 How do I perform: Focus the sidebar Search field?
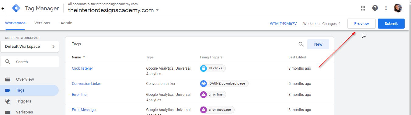point(30,62)
